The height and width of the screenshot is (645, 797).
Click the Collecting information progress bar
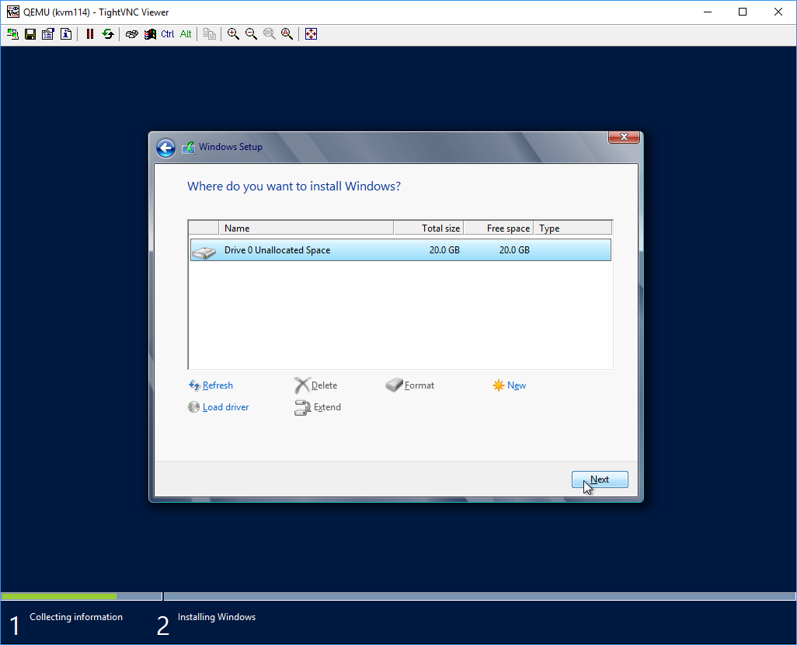tap(82, 596)
